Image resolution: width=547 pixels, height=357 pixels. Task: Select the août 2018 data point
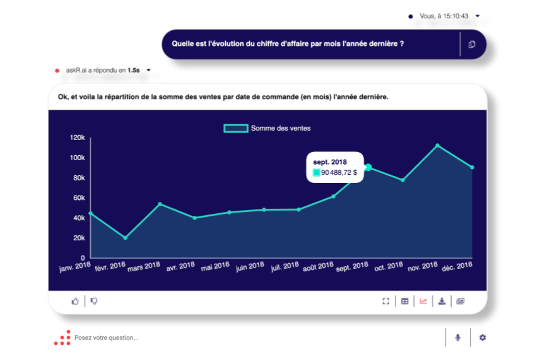point(334,196)
